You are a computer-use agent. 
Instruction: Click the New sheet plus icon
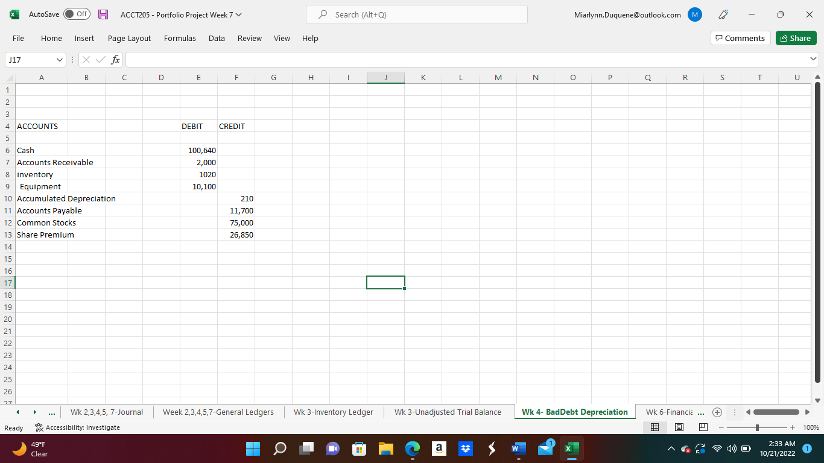click(x=717, y=412)
